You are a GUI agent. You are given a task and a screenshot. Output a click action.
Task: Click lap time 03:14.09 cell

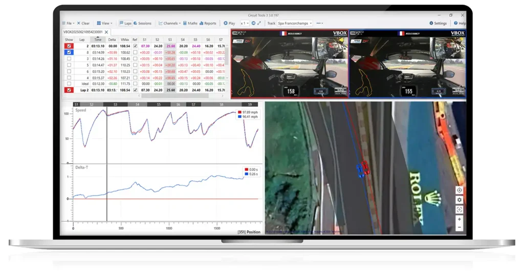tap(98, 53)
